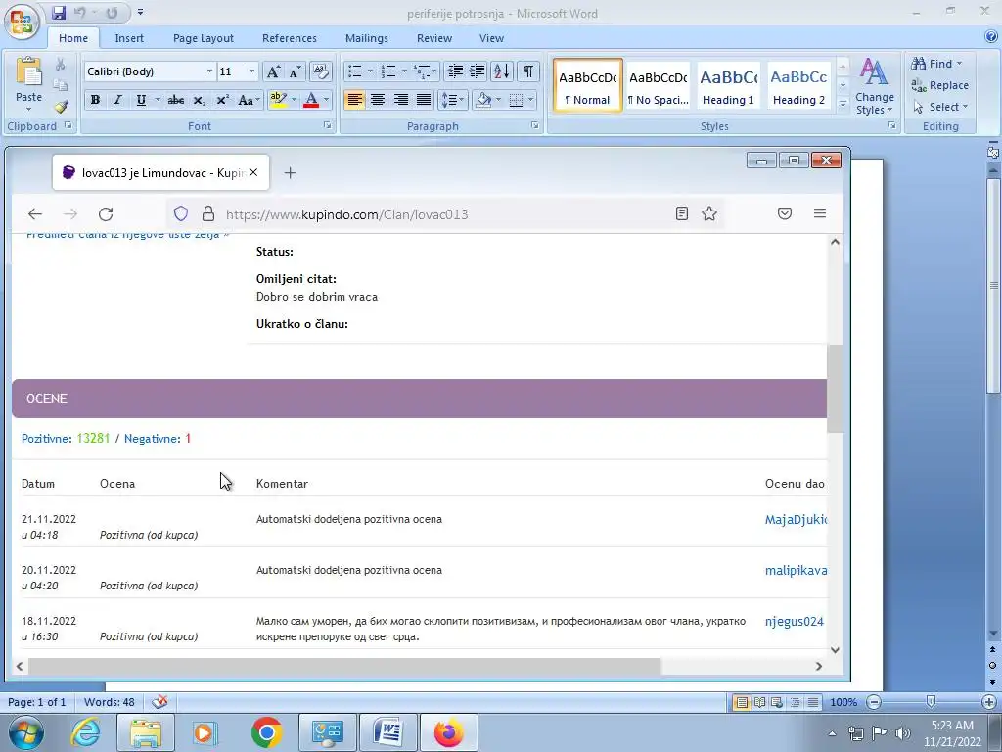Open the Change Styles dropdown

click(874, 86)
